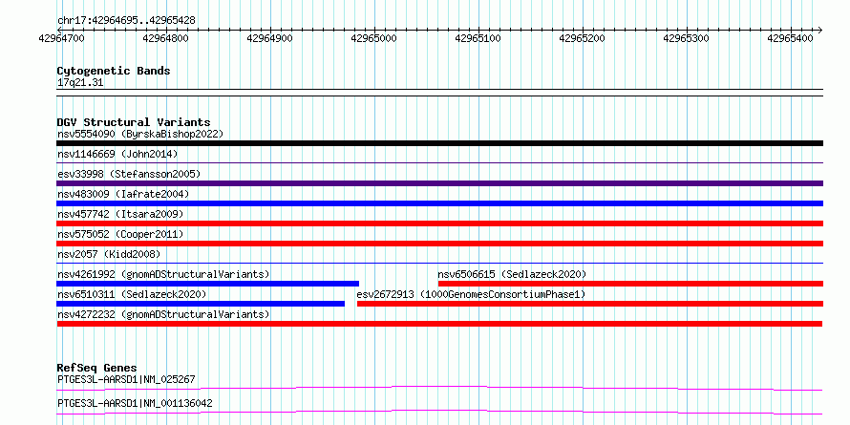Click the thin purple nsv1146669 variant line

(x=439, y=162)
